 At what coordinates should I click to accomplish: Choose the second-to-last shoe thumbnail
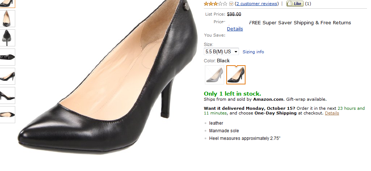tap(7, 95)
